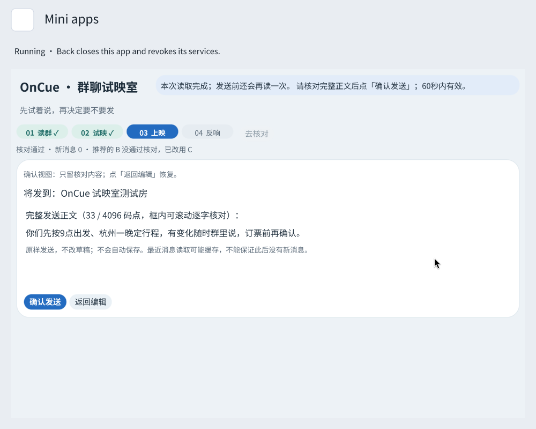Click the 去核对 link
Viewport: 536px width, 429px height.
pyautogui.click(x=257, y=134)
